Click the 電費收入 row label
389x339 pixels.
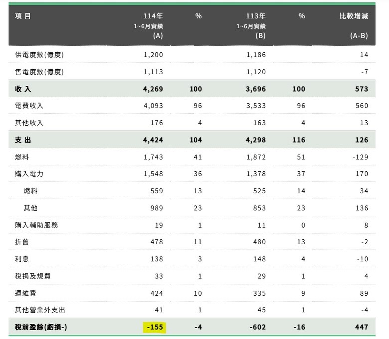tap(29, 106)
